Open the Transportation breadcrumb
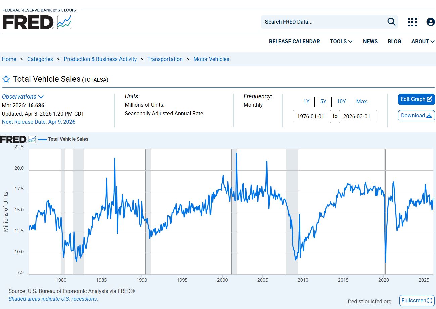Viewport: 436px width, 309px height. [165, 59]
